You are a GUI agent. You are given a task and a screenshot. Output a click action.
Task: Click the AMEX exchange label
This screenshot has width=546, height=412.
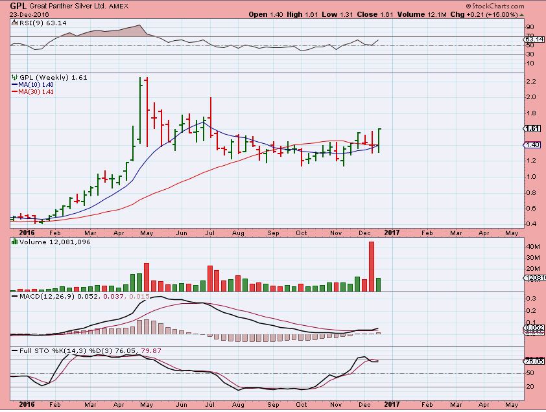coord(119,6)
